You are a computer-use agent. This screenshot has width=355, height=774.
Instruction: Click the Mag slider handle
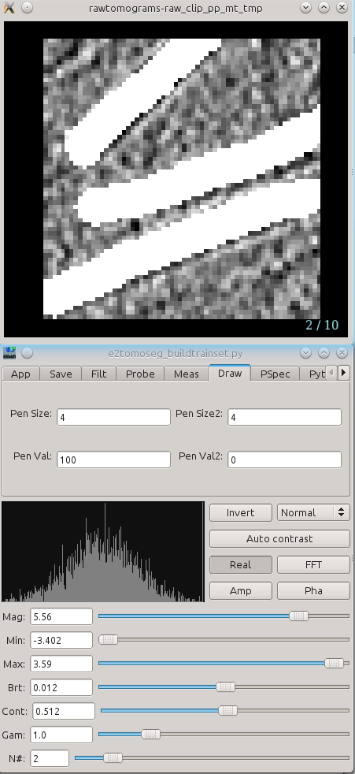tap(298, 616)
